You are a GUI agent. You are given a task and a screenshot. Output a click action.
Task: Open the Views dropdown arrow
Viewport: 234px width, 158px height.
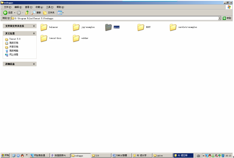tap(63, 13)
